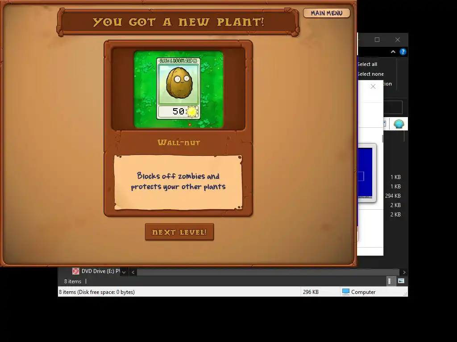457x342 pixels.
Task: Choose Select all in Explorer ribbon
Action: coord(367,64)
